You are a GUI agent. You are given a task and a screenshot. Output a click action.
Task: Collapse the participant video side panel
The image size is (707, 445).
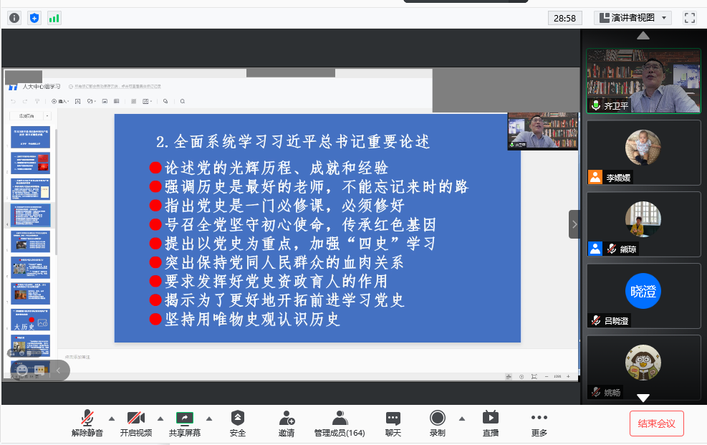[x=574, y=224]
